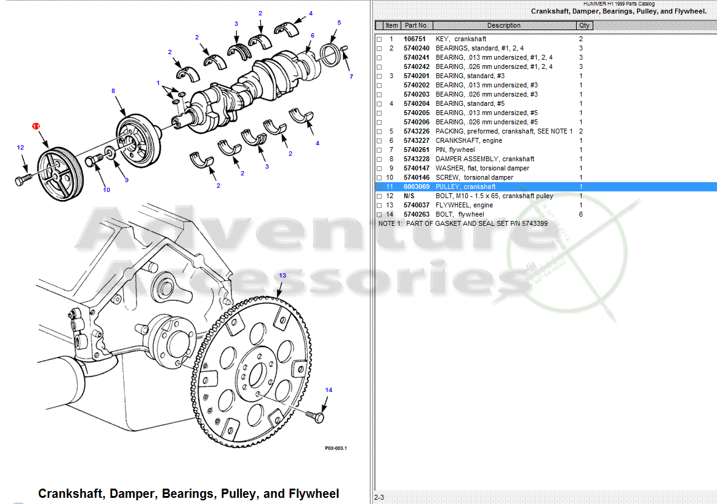
Task: Select the DAMPER ASSEMBLY row checkbox
Action: click(x=379, y=159)
